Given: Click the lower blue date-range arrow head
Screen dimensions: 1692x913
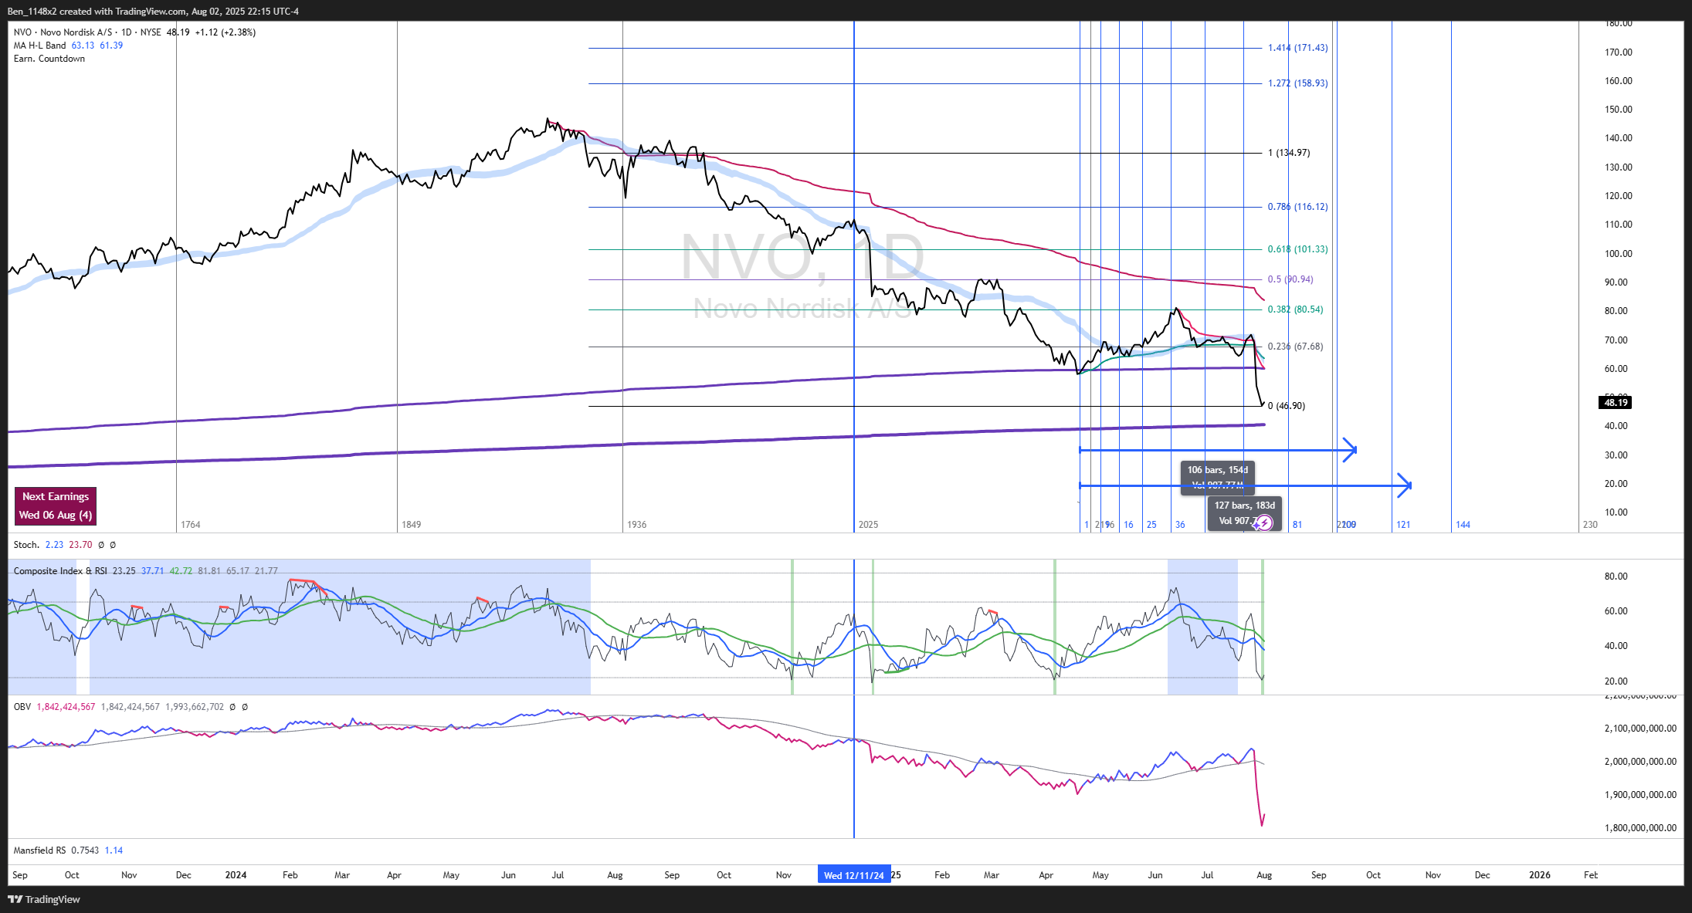Looking at the screenshot, I should click(x=1406, y=485).
